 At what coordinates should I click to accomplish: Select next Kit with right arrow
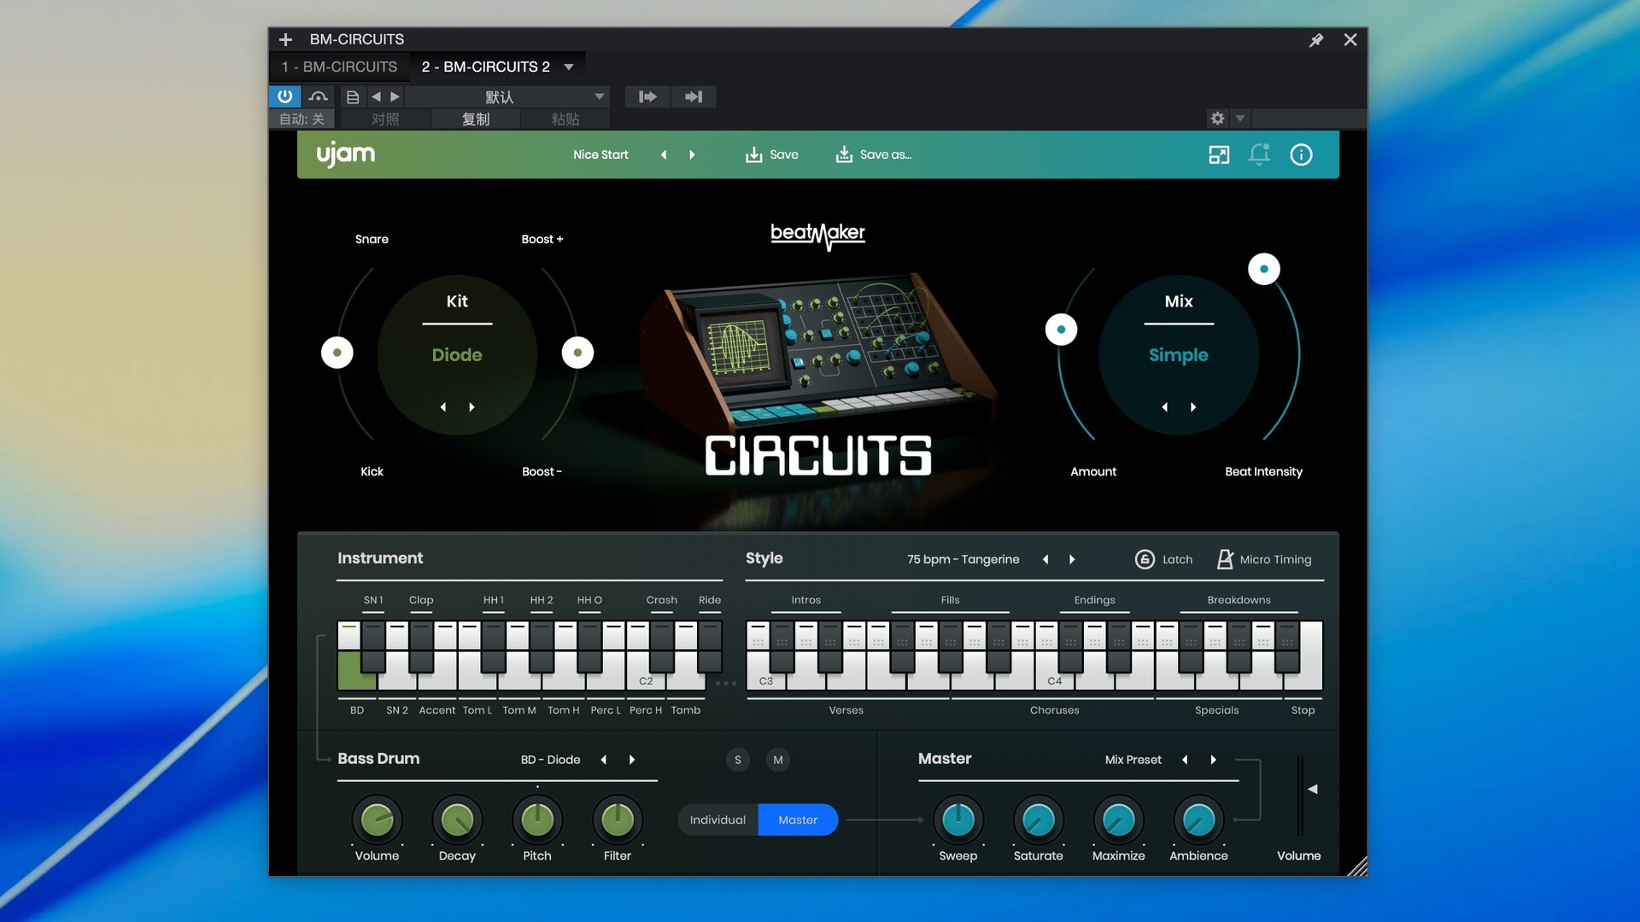471,407
